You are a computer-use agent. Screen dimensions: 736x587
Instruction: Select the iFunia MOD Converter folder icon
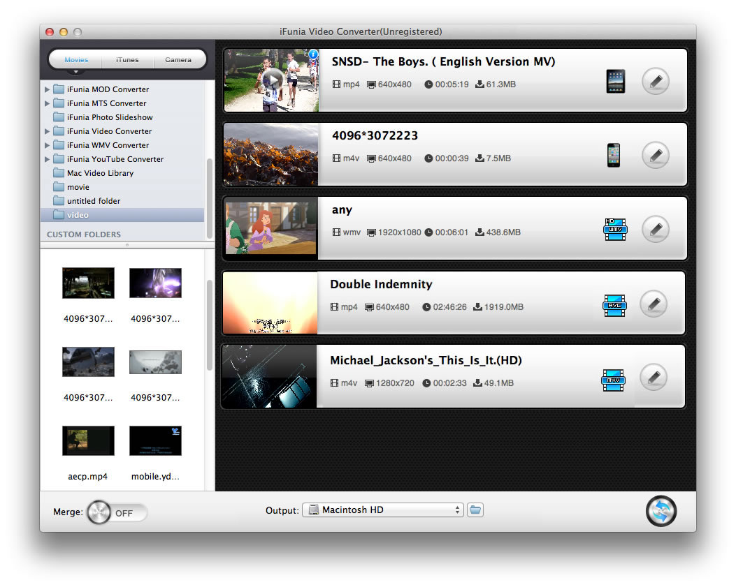click(59, 89)
